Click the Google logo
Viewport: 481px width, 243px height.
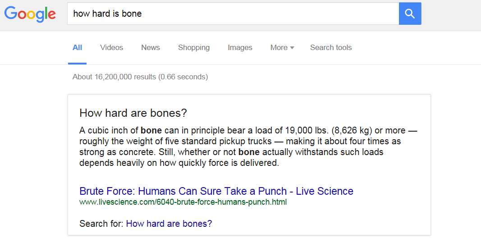tap(30, 14)
